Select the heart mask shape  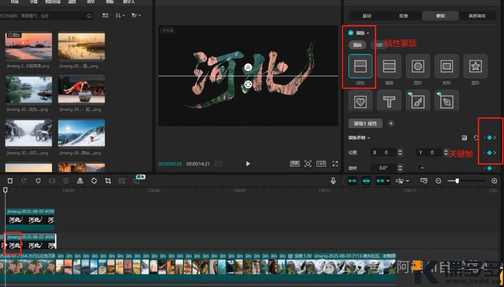(x=360, y=102)
